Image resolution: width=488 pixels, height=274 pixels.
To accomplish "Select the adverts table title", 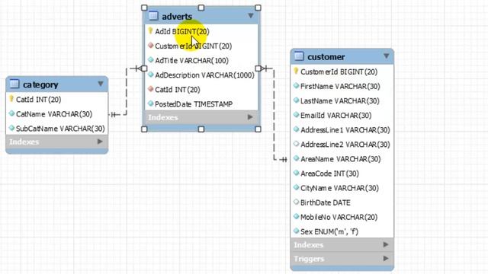I will coord(177,17).
